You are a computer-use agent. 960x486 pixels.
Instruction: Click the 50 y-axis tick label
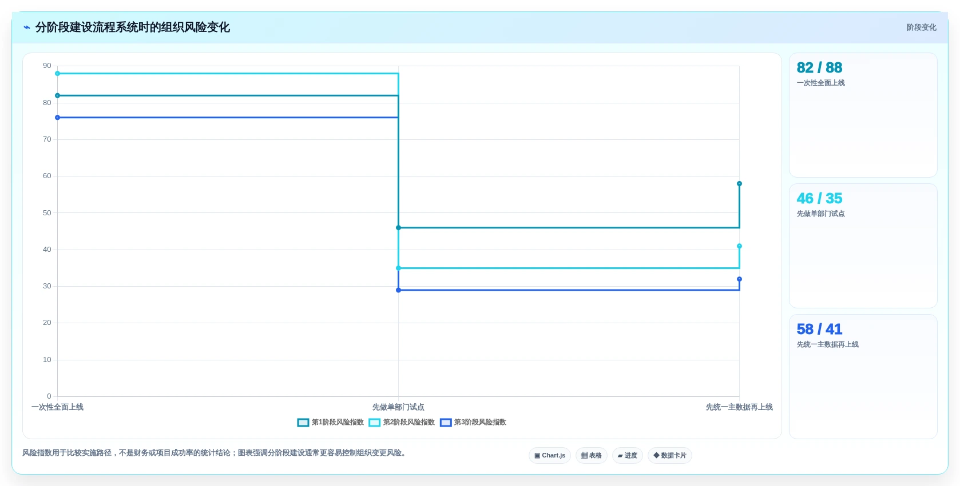point(47,213)
